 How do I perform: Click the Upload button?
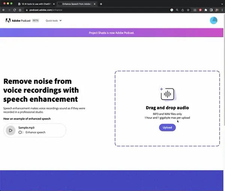click(167, 127)
